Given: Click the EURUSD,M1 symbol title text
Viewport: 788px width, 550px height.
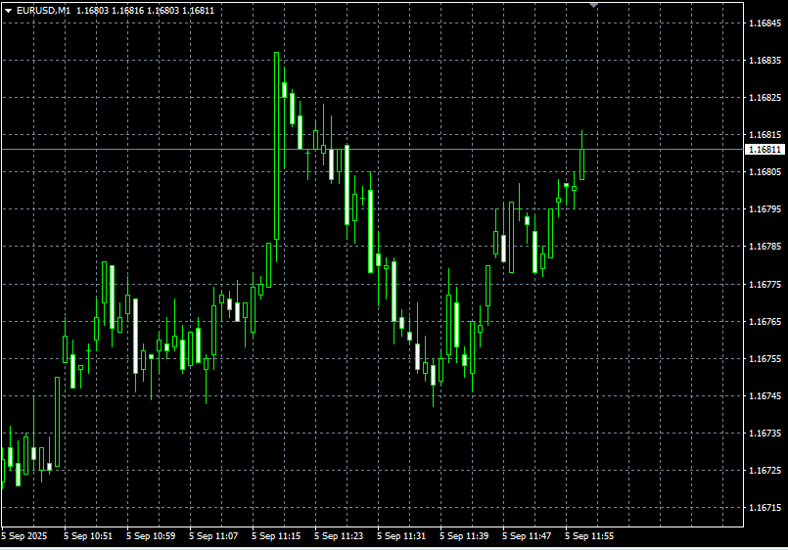Looking at the screenshot, I should [x=43, y=10].
